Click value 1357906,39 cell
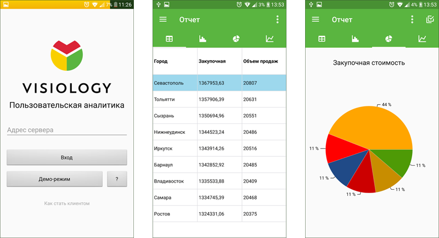The image size is (439, 238). click(219, 99)
